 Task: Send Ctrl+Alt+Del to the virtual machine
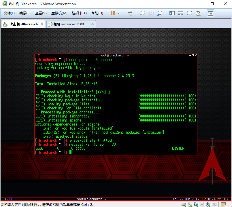point(130,13)
